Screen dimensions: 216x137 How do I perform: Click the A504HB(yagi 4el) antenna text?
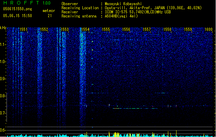pyautogui.click(x=121, y=16)
